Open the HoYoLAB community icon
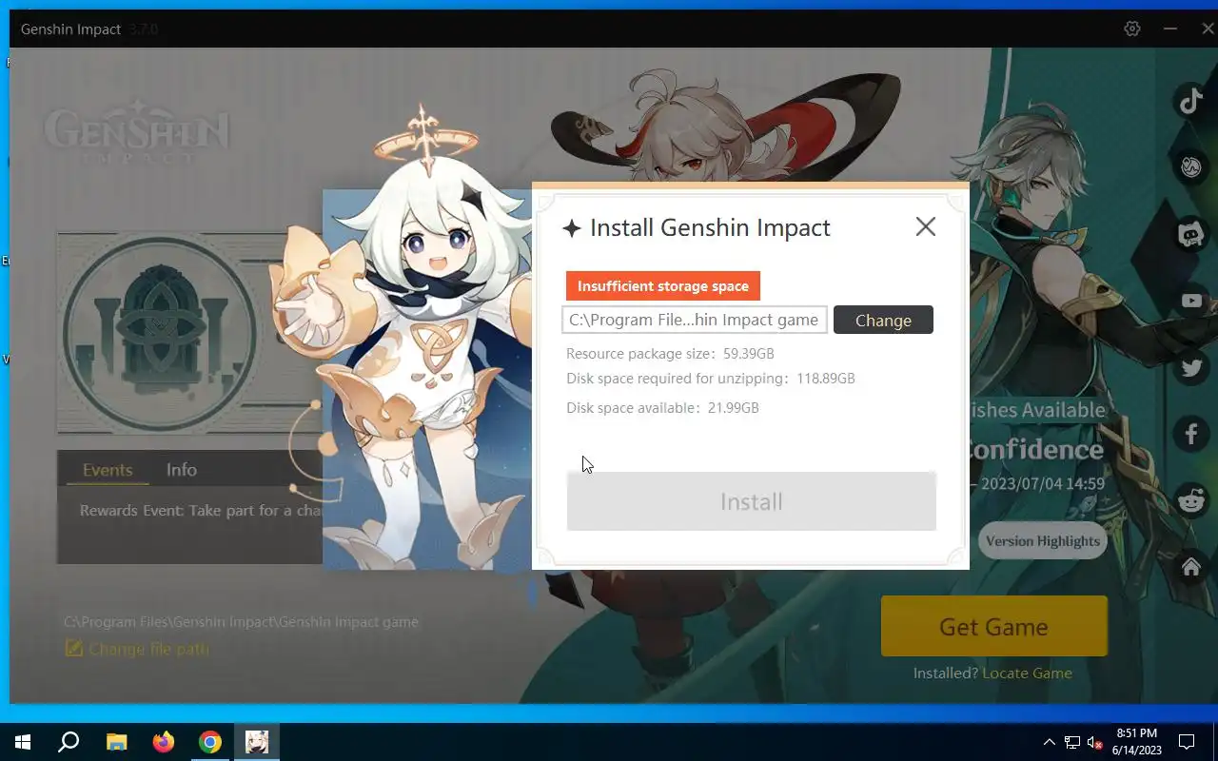This screenshot has width=1218, height=761. pos(1191,167)
